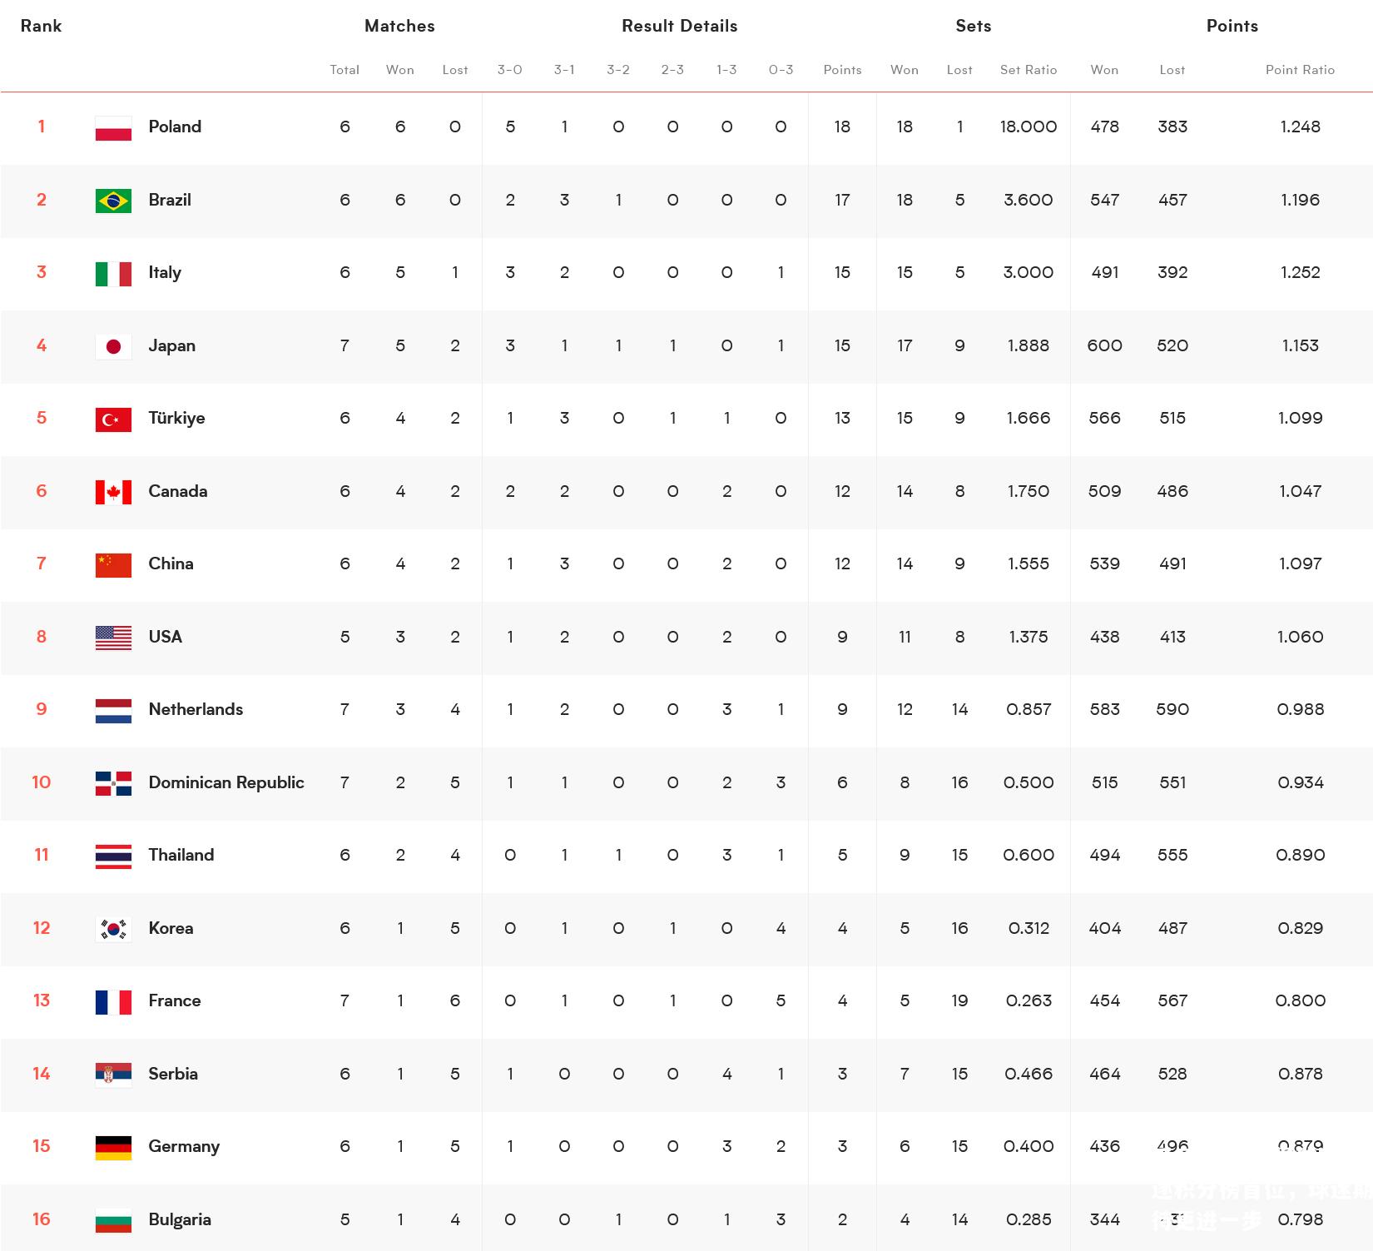Open the Netherlands team name link
This screenshot has width=1373, height=1251.
(x=196, y=709)
